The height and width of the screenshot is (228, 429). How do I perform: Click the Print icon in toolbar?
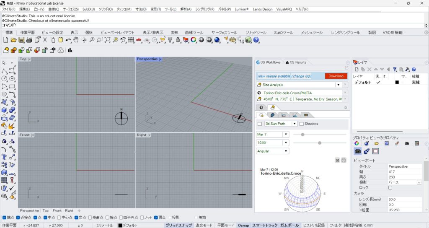pyautogui.click(x=29, y=40)
